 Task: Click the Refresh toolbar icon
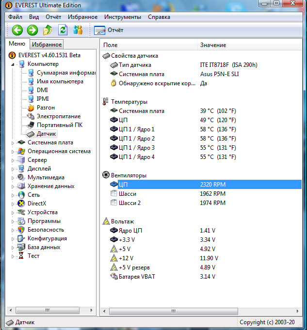pos(63,30)
